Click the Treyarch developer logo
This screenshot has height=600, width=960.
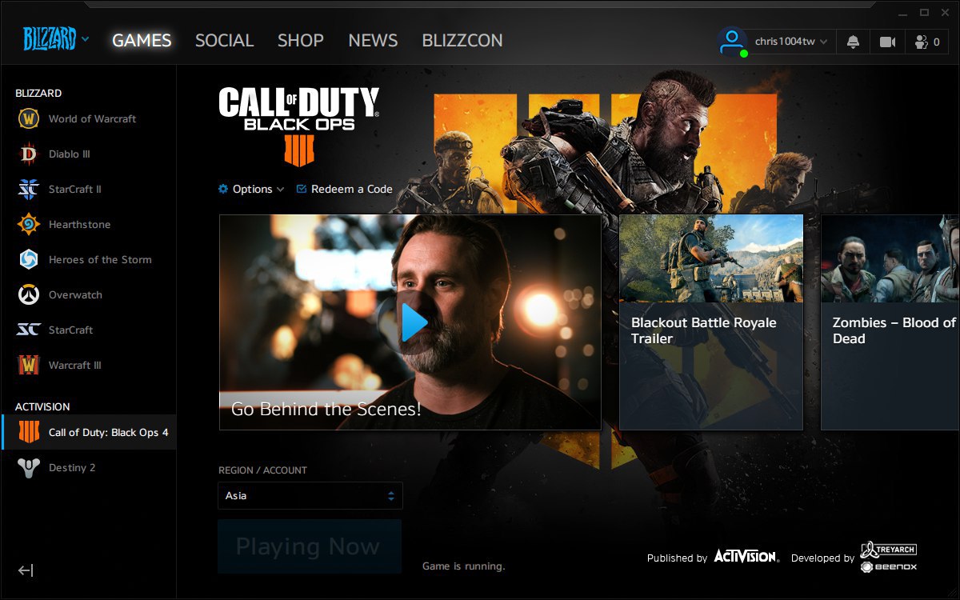point(889,549)
